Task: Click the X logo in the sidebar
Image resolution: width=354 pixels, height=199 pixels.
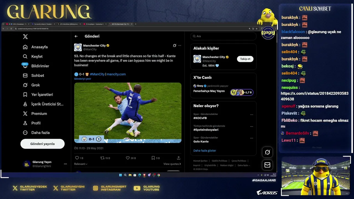Action: [25, 36]
